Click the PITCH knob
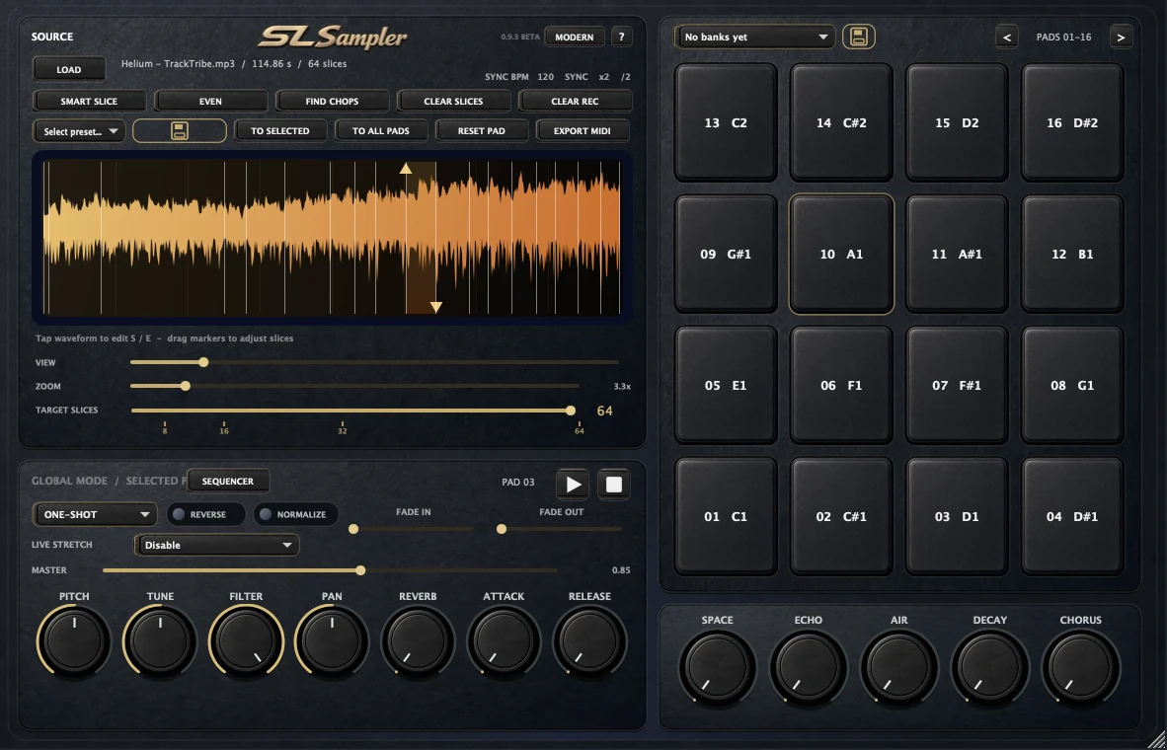The height and width of the screenshot is (750, 1167). point(74,640)
